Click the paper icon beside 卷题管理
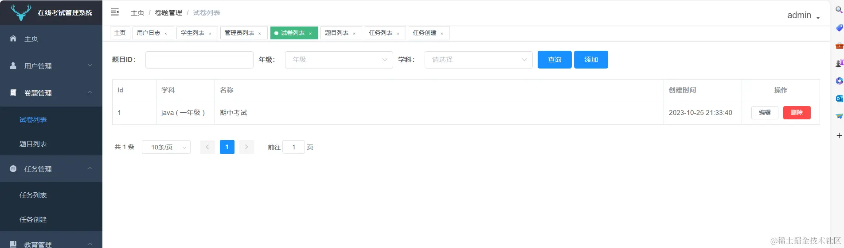The width and height of the screenshot is (844, 248). point(13,93)
